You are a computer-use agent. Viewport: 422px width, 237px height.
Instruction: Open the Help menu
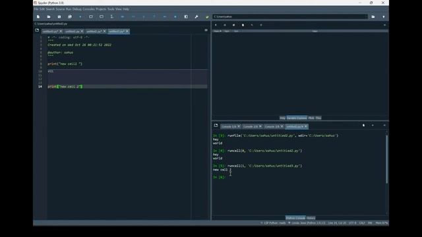click(x=126, y=9)
